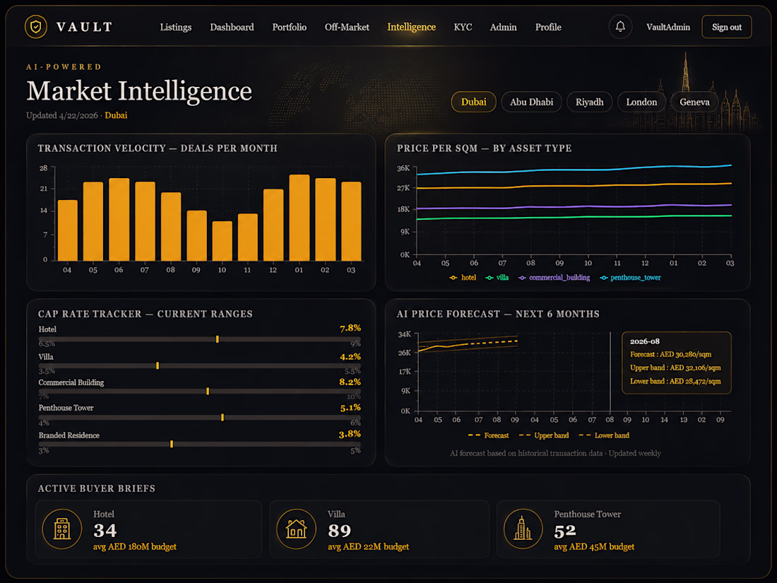Click the Penthouse Tower skyscraper icon
The width and height of the screenshot is (777, 583).
coord(523,529)
